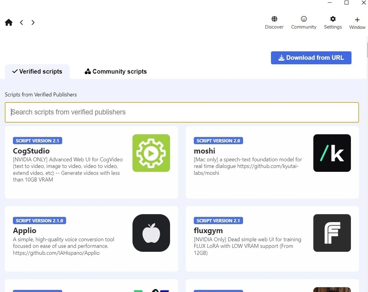
Task: Click the Applio description text
Action: (63, 246)
